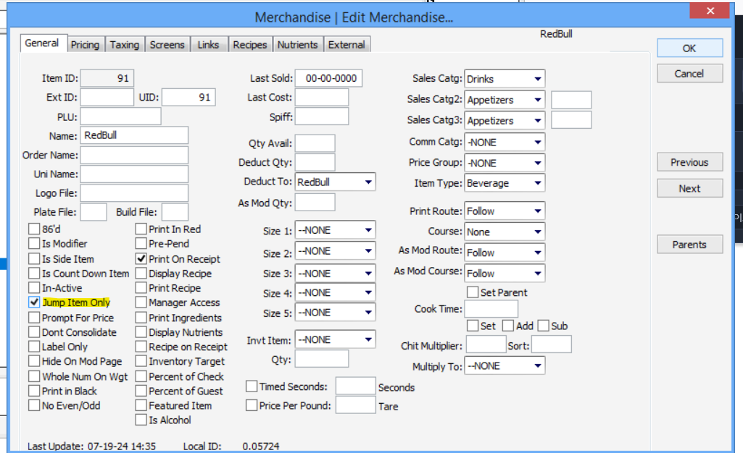Close the Edit Merchandise window
The image size is (743, 453).
click(710, 10)
